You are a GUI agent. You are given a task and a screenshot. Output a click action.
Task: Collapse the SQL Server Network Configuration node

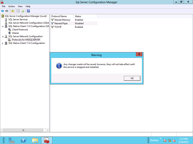click(3, 36)
